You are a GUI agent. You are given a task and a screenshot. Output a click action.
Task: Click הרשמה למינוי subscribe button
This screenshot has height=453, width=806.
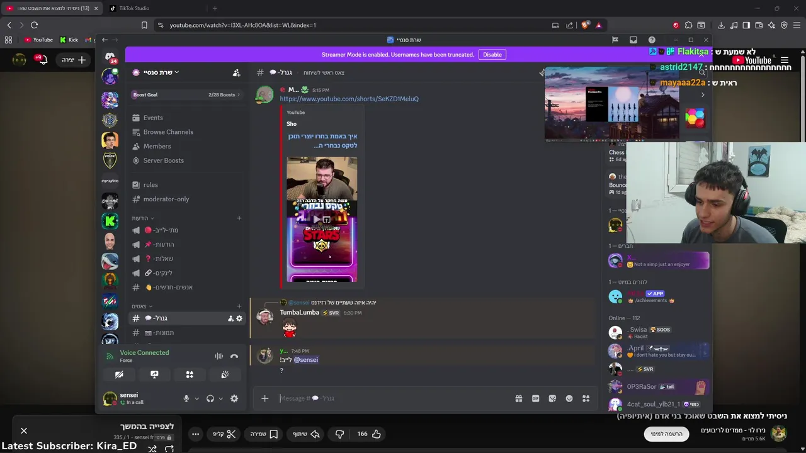[x=666, y=433]
